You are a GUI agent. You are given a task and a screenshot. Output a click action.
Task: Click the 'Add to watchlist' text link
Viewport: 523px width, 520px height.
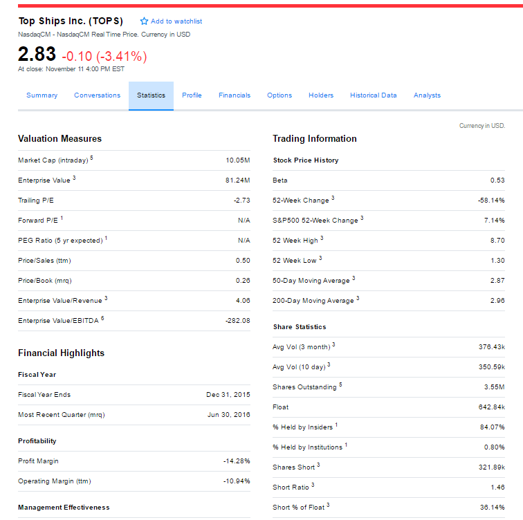click(176, 21)
